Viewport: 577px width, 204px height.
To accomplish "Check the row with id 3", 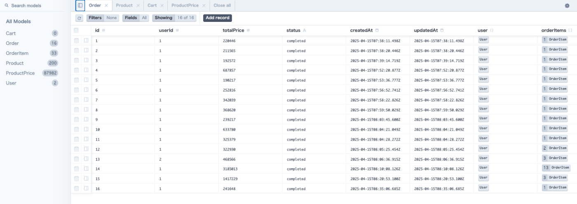I will click(x=76, y=60).
